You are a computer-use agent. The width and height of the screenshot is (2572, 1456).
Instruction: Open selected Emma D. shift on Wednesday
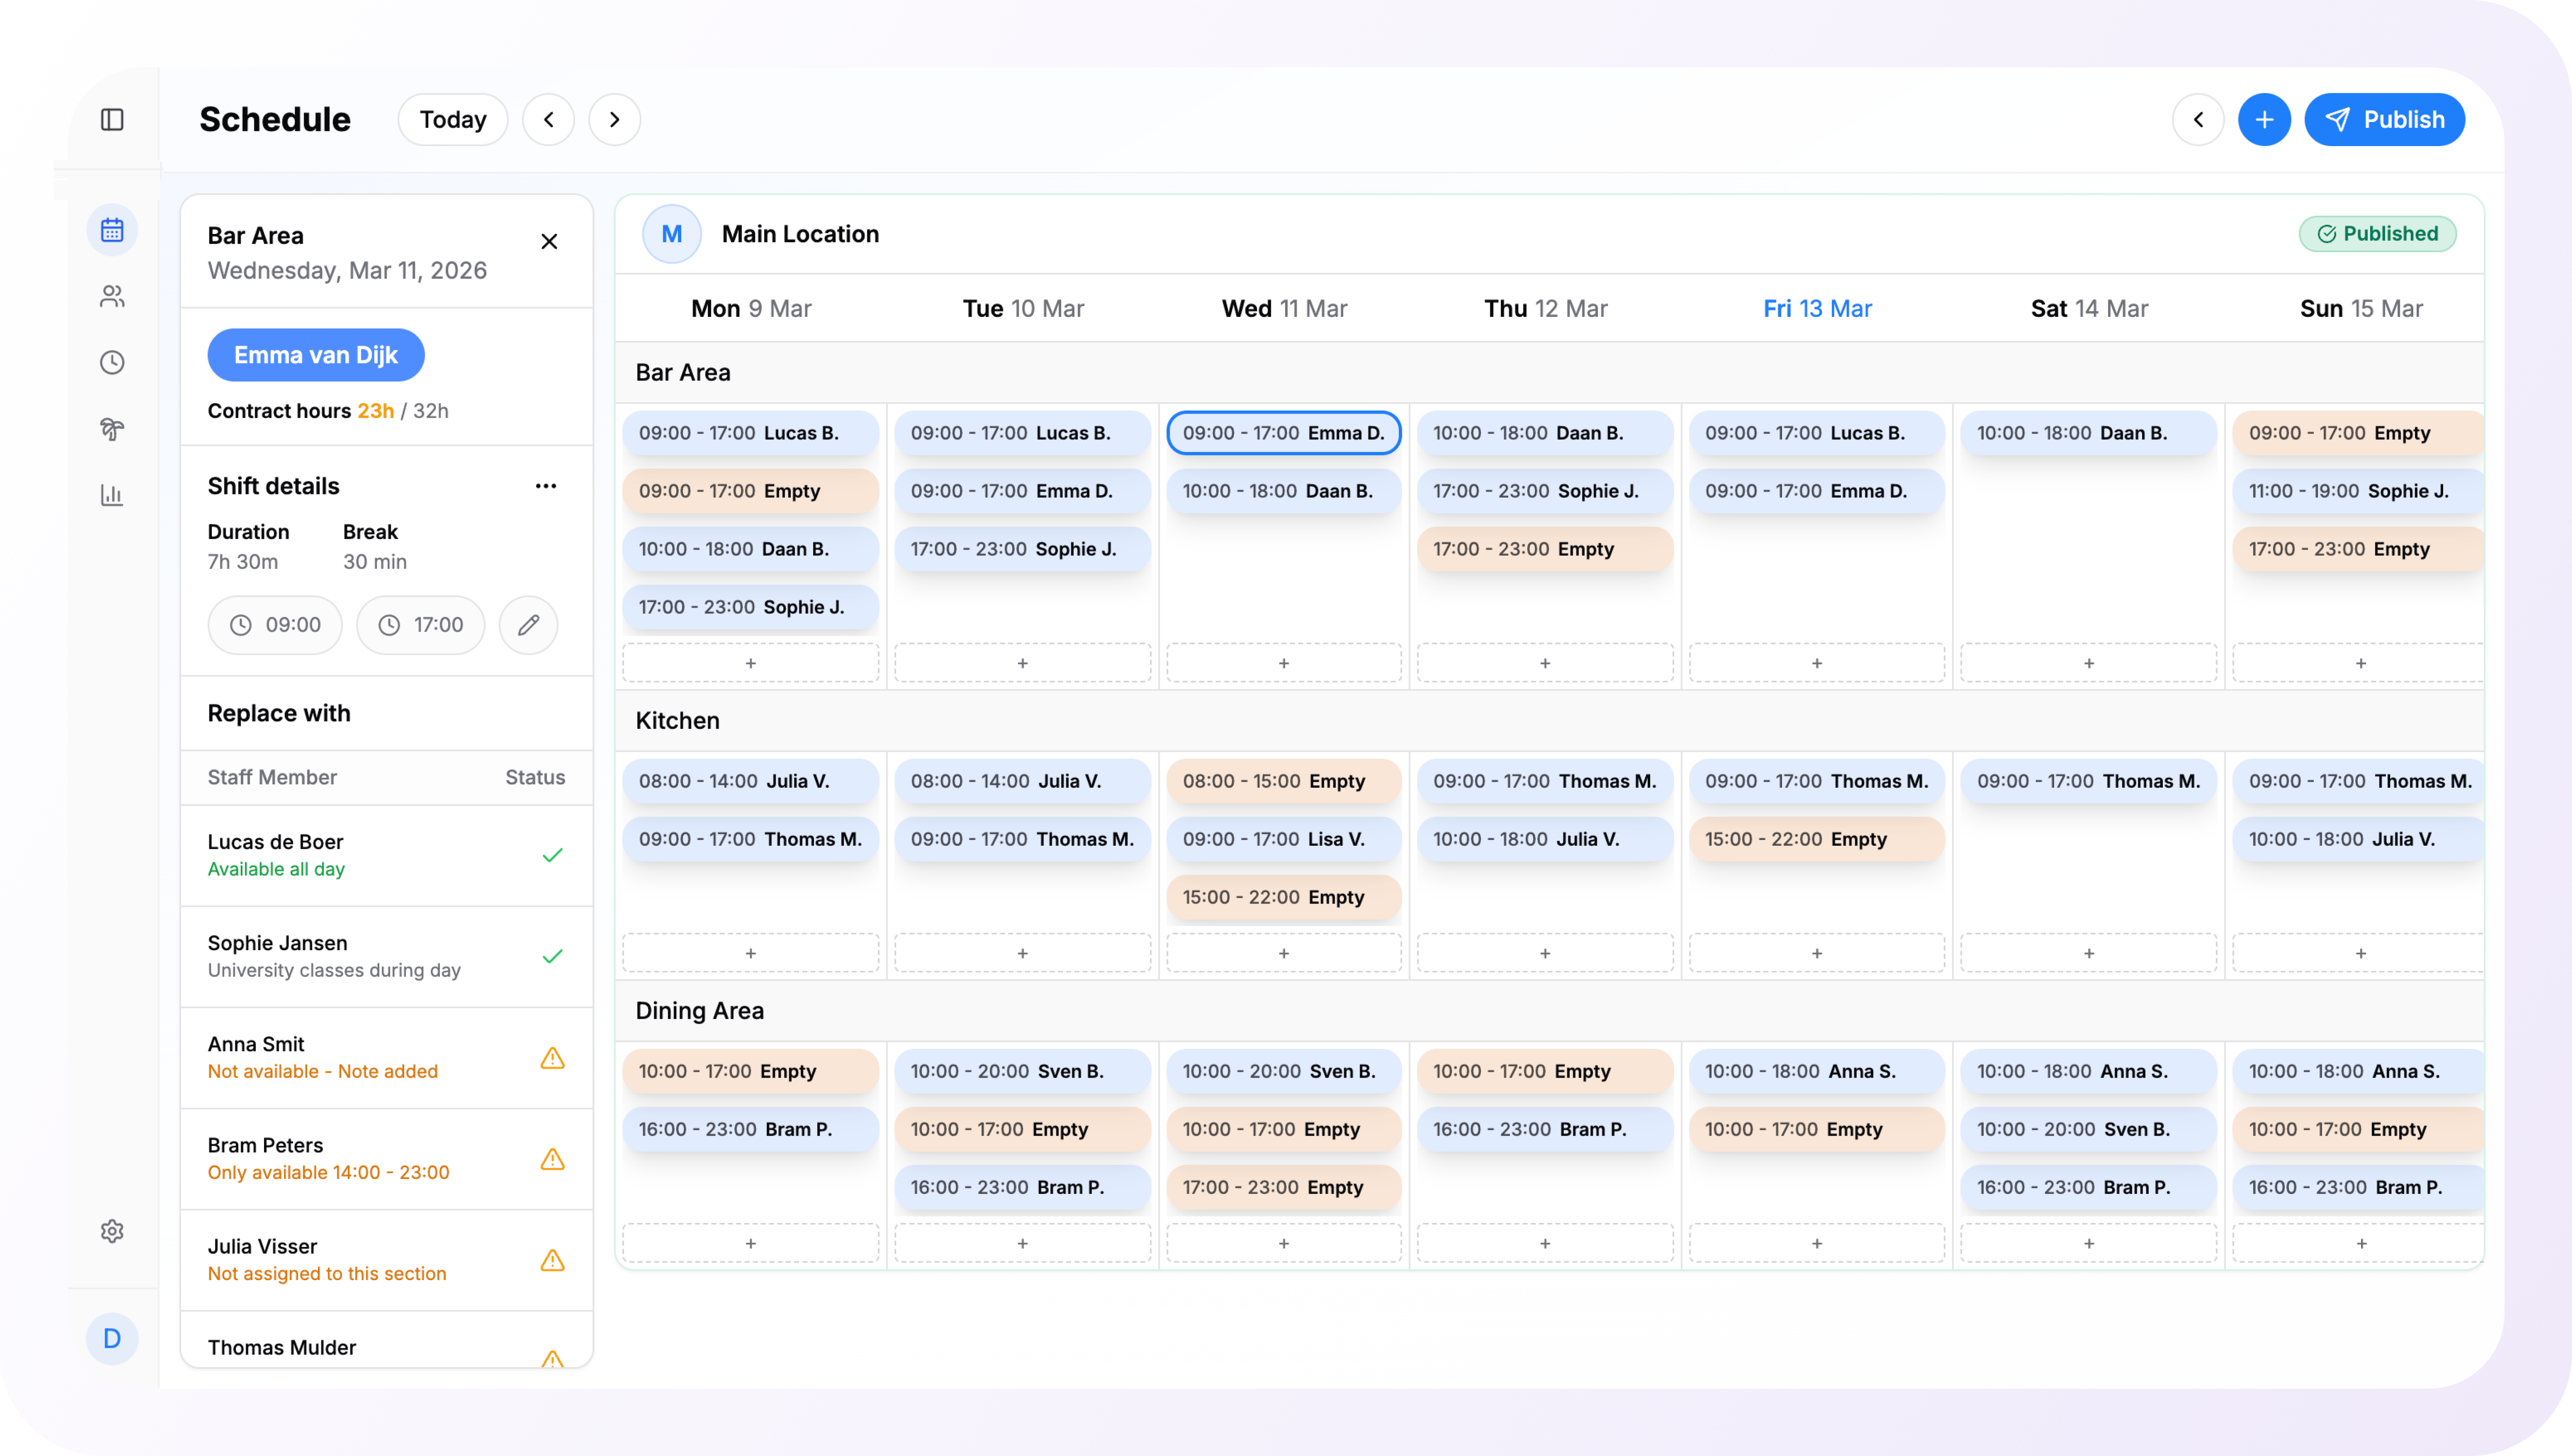click(1283, 433)
